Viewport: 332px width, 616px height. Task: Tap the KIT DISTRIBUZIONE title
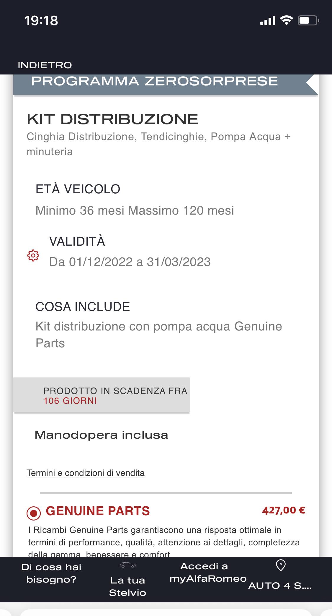(112, 119)
